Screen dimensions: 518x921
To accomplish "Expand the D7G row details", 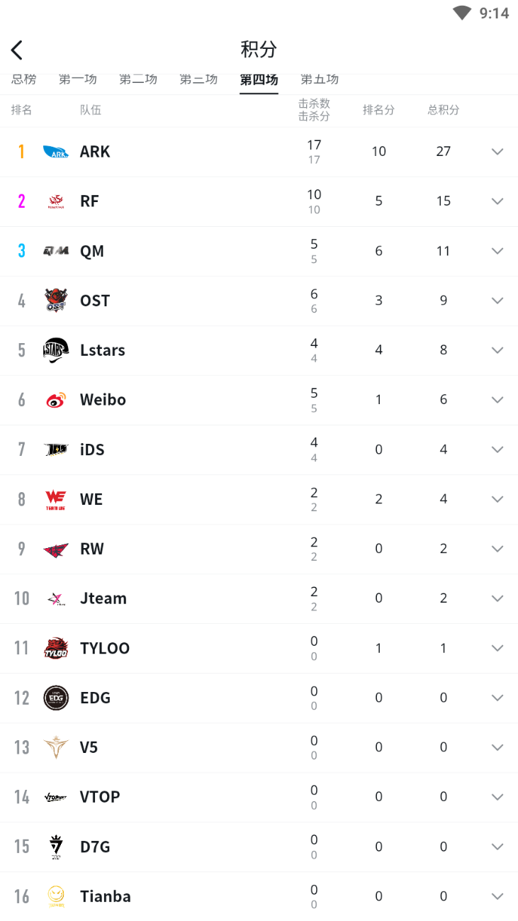I will click(x=497, y=847).
